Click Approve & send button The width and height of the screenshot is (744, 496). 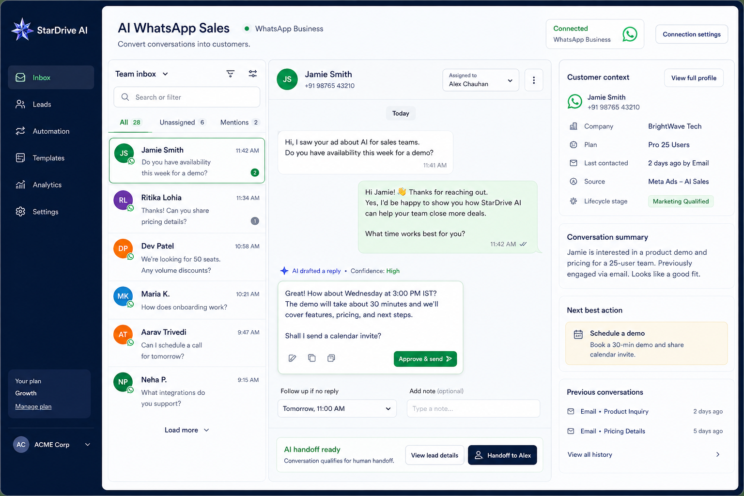click(x=425, y=359)
